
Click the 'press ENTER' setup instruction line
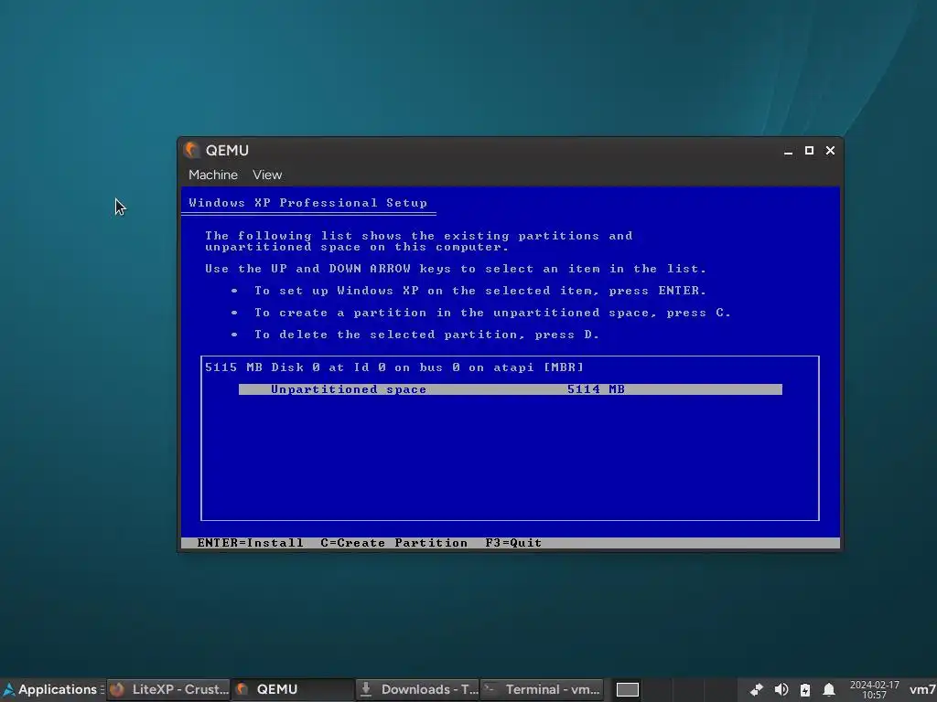point(480,291)
